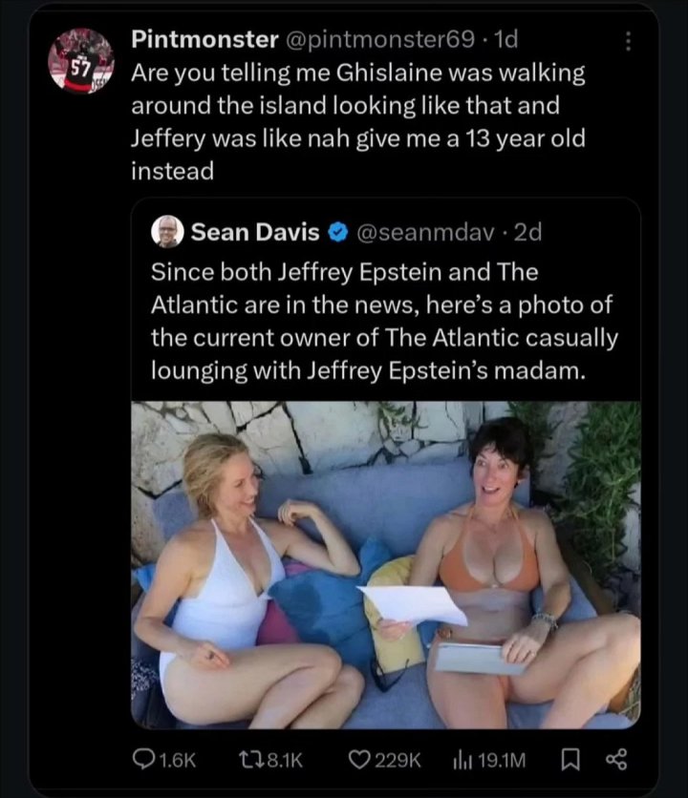The height and width of the screenshot is (798, 688).
Task: Open the Pintmonster display name link
Action: 201,40
